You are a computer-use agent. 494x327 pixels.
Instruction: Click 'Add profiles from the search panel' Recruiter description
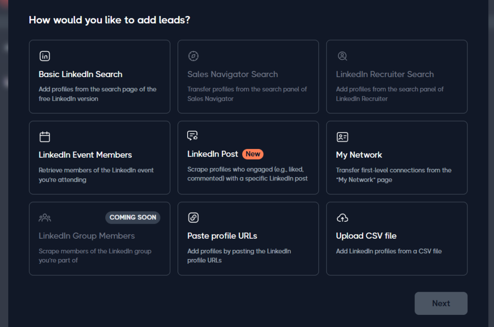pyautogui.click(x=389, y=94)
